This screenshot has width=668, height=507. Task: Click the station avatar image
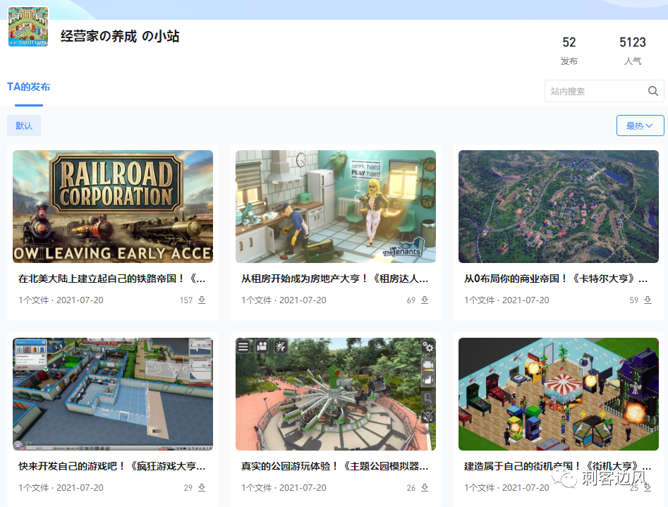(x=28, y=26)
